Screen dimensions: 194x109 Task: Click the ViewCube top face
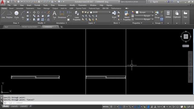click(x=186, y=36)
